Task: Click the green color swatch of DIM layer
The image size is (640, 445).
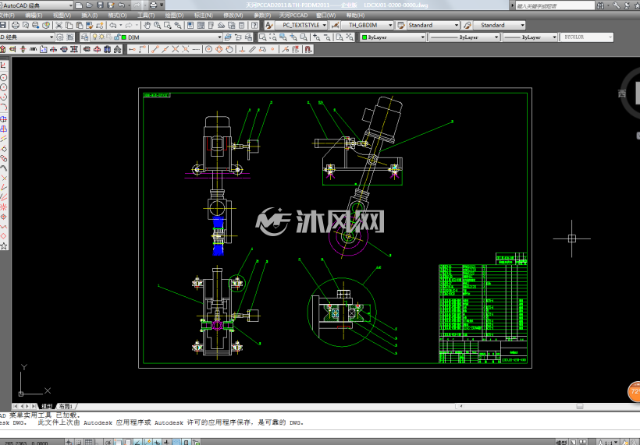Action: (x=123, y=37)
